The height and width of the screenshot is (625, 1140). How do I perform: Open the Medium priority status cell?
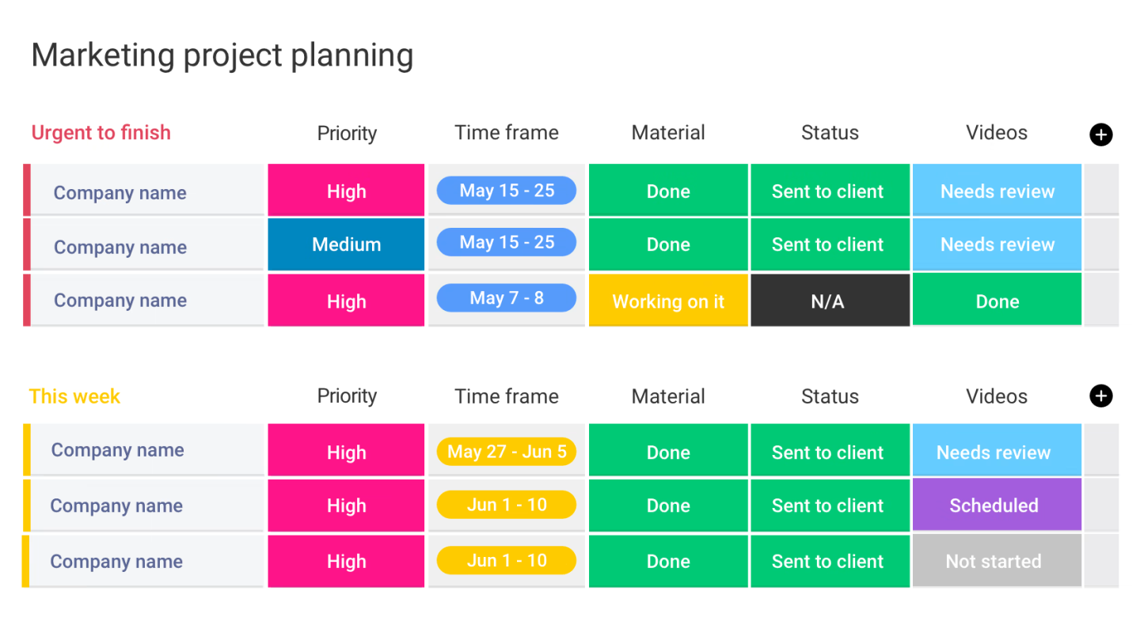[x=346, y=244]
